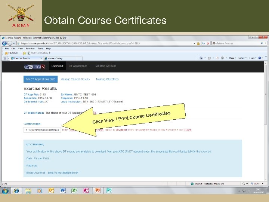Click the Exercise Results page heading
The image size is (269, 202).
(x=40, y=89)
